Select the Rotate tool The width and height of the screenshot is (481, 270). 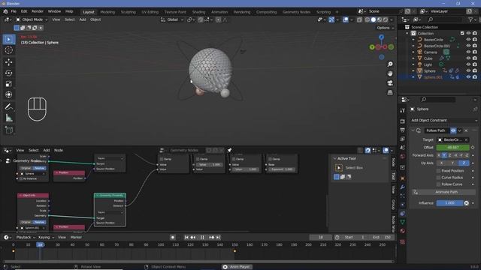[x=8, y=73]
